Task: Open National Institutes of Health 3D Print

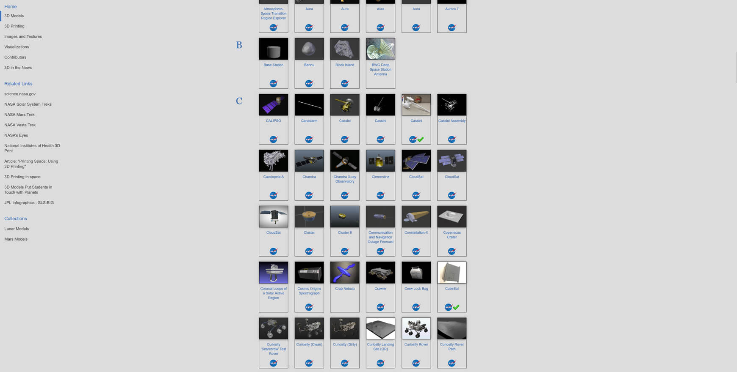Action: (x=32, y=148)
